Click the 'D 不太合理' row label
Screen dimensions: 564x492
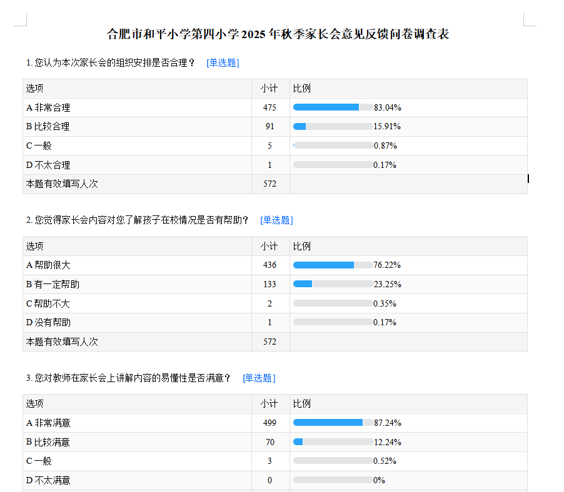point(48,165)
